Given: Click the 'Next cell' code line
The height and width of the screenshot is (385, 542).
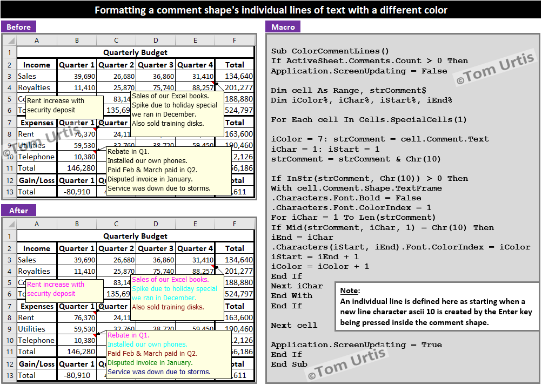Looking at the screenshot, I should click(x=294, y=325).
